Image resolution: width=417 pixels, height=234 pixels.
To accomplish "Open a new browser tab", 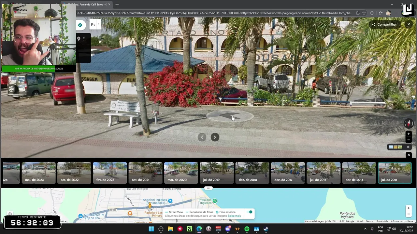I will tap(117, 4).
